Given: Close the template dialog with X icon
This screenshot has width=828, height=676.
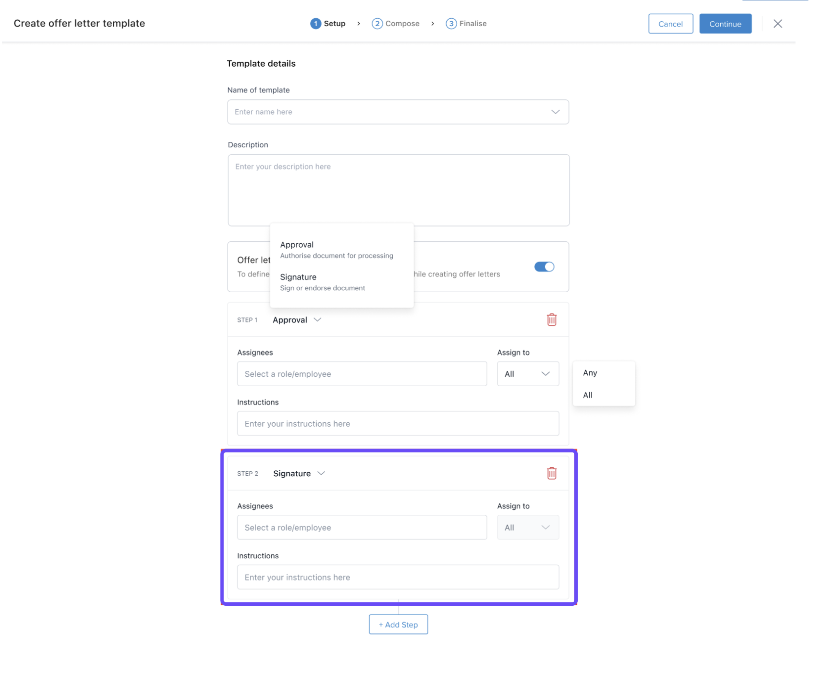Looking at the screenshot, I should click(778, 24).
